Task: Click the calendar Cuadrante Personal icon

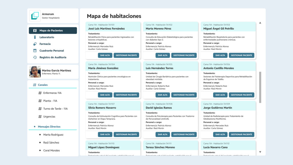Action: point(35,50)
